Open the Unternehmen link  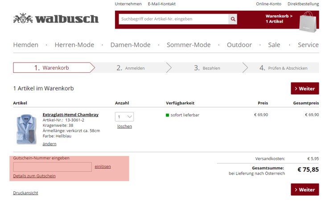click(x=128, y=4)
